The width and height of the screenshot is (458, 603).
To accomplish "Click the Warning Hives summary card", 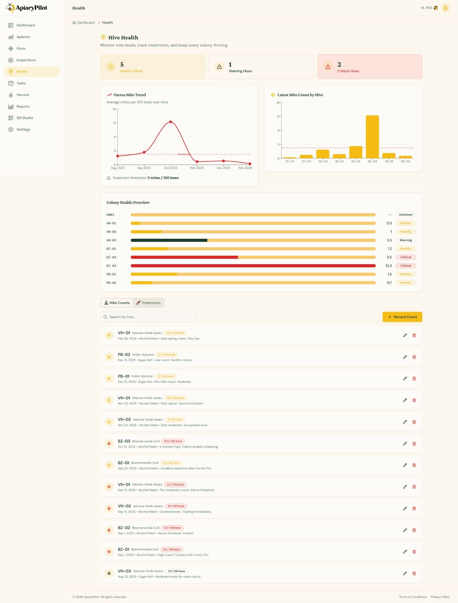I will [x=261, y=67].
